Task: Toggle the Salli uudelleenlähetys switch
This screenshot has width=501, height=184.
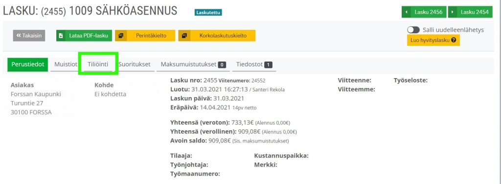Action: (x=413, y=30)
